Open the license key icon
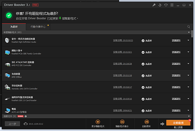195x131 pixels. click(x=154, y=5)
